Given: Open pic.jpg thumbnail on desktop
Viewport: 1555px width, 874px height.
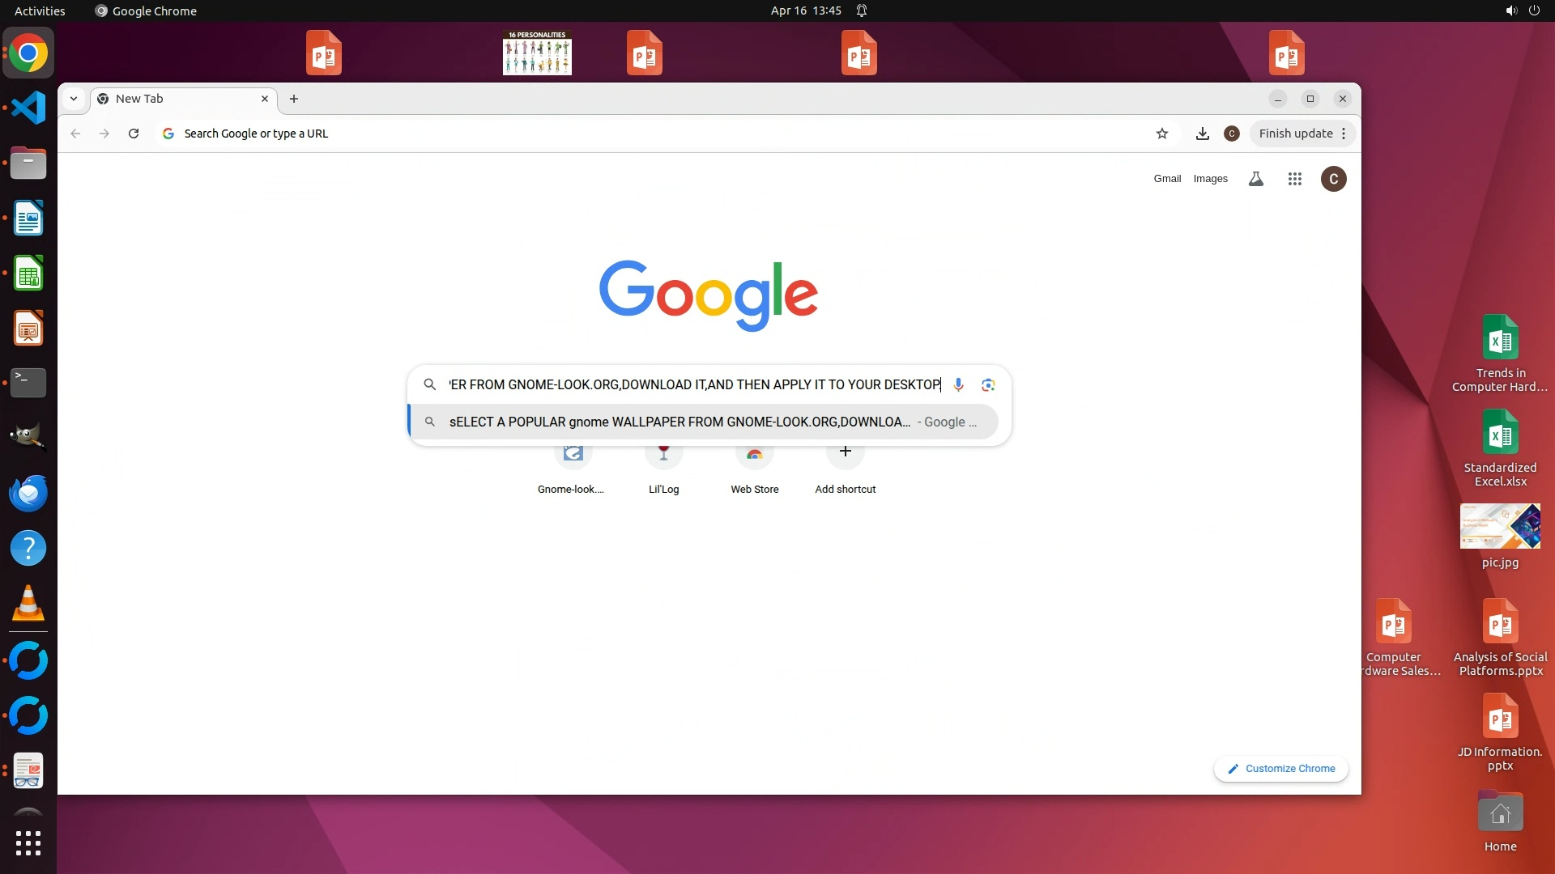Looking at the screenshot, I should 1500,527.
